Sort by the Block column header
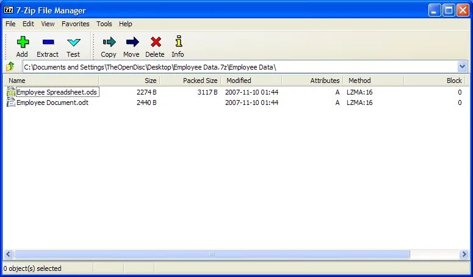 click(434, 81)
